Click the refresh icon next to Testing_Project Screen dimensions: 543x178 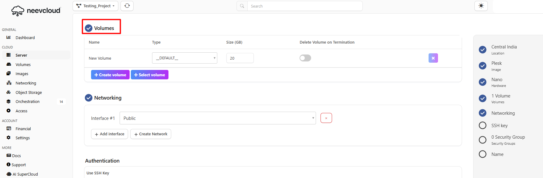[127, 6]
